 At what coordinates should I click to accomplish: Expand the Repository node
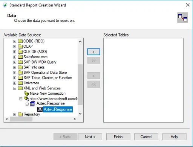[15, 114]
